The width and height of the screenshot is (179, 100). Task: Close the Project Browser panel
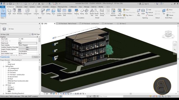pyautogui.click(x=39, y=60)
